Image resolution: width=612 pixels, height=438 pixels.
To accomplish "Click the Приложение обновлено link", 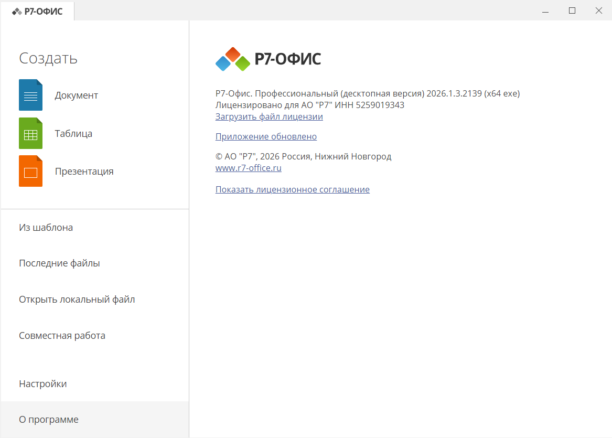I will 266,136.
